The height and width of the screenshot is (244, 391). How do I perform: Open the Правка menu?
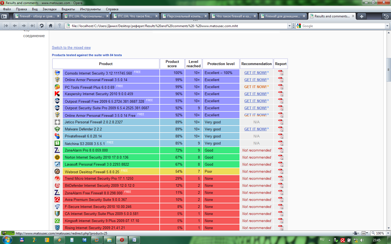tap(21, 9)
